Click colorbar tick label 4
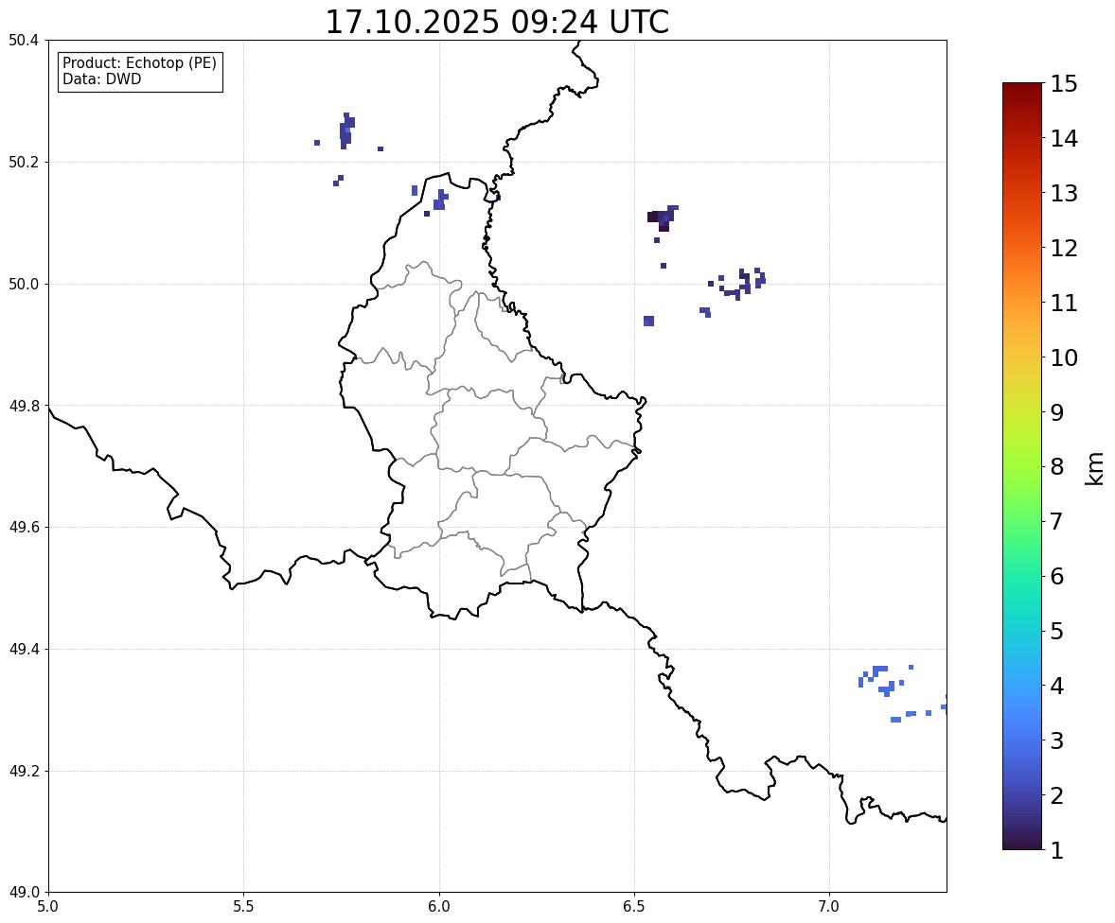Viewport: 1115px width, 923px height. (1057, 686)
